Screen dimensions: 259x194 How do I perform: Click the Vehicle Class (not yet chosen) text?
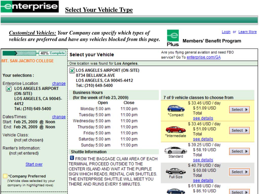point(23,138)
